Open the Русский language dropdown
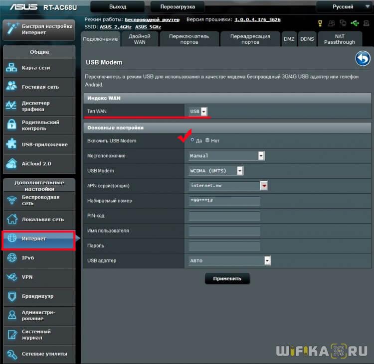This screenshot has width=374, height=364. [x=345, y=6]
